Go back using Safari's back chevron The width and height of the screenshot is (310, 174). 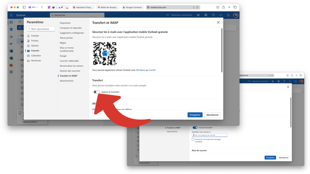tap(42, 7)
